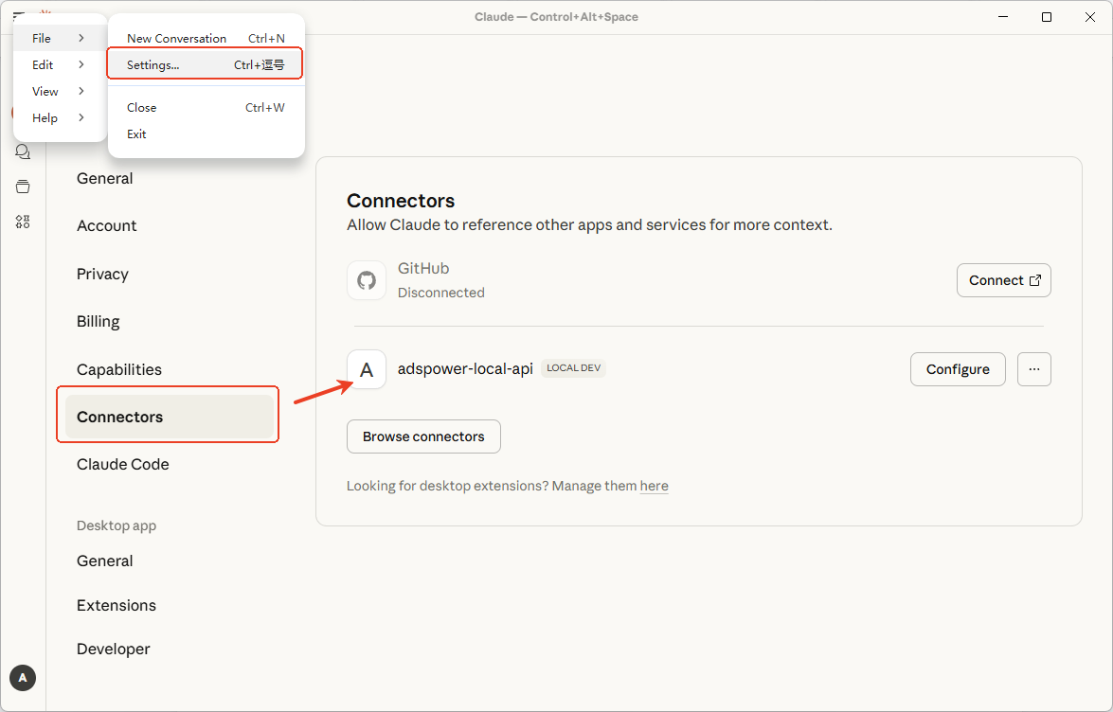
Task: Click the user avatar at bottom left
Action: click(x=23, y=677)
